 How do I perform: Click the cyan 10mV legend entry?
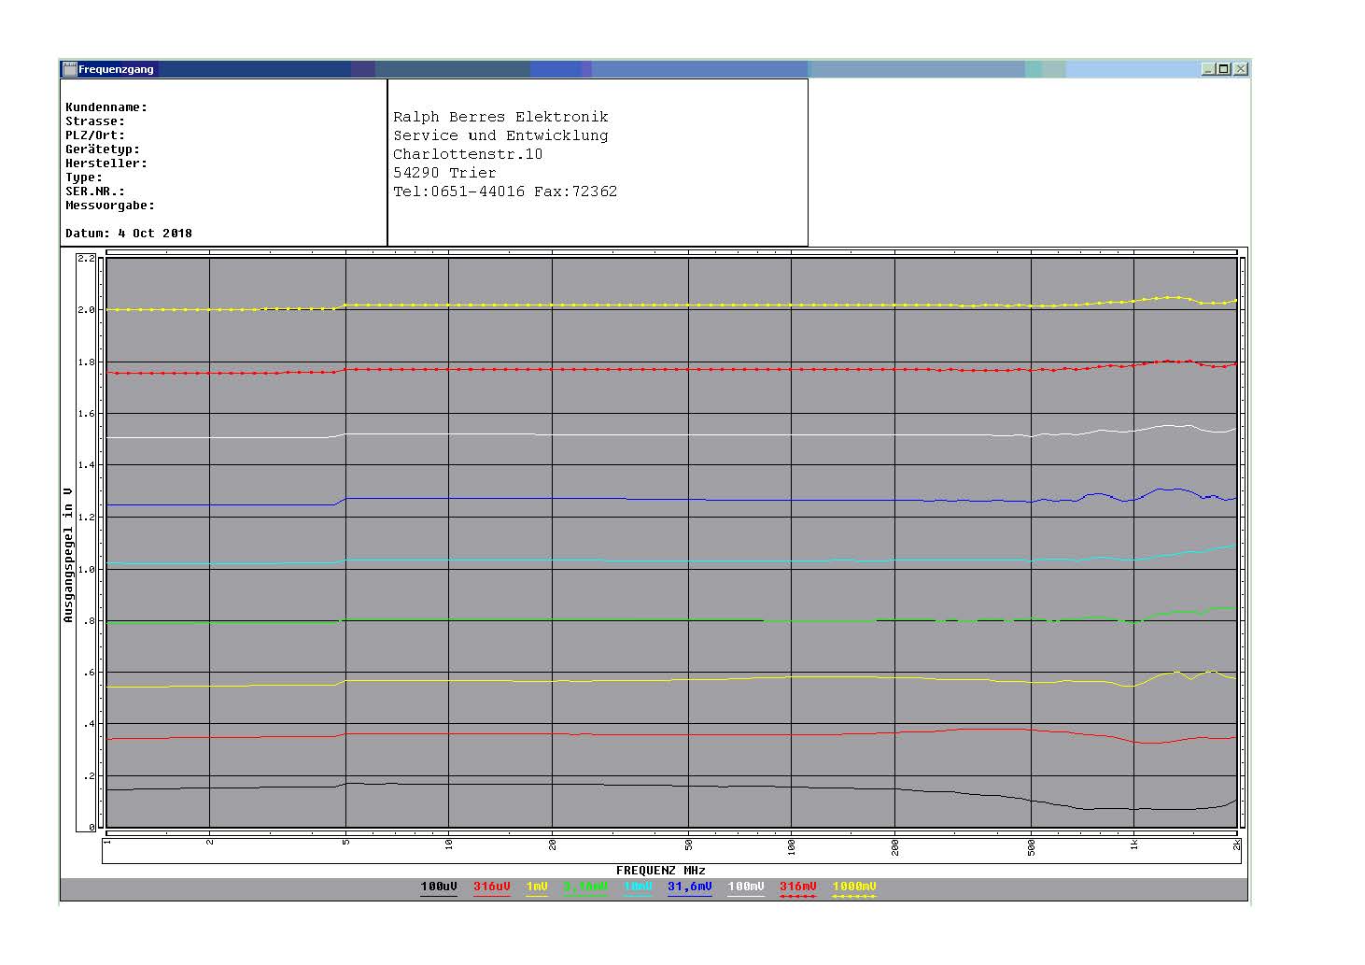point(638,887)
